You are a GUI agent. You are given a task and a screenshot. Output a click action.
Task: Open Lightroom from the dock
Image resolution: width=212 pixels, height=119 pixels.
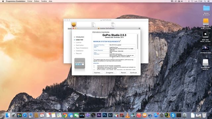point(110,115)
